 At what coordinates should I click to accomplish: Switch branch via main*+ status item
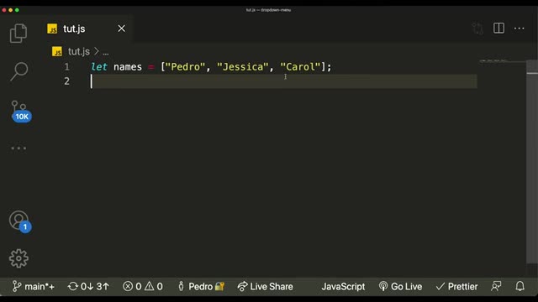[x=34, y=286]
